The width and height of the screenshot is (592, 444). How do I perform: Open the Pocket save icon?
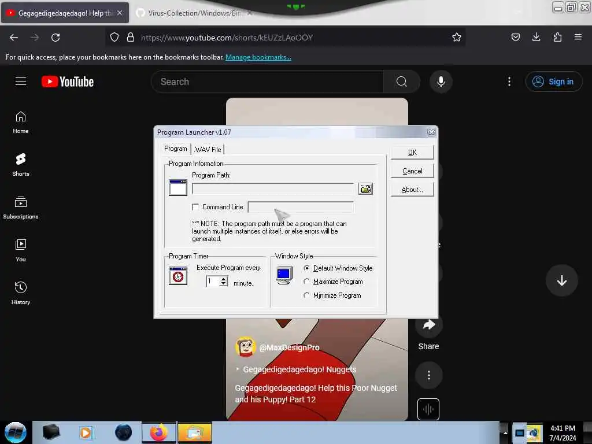(x=515, y=38)
